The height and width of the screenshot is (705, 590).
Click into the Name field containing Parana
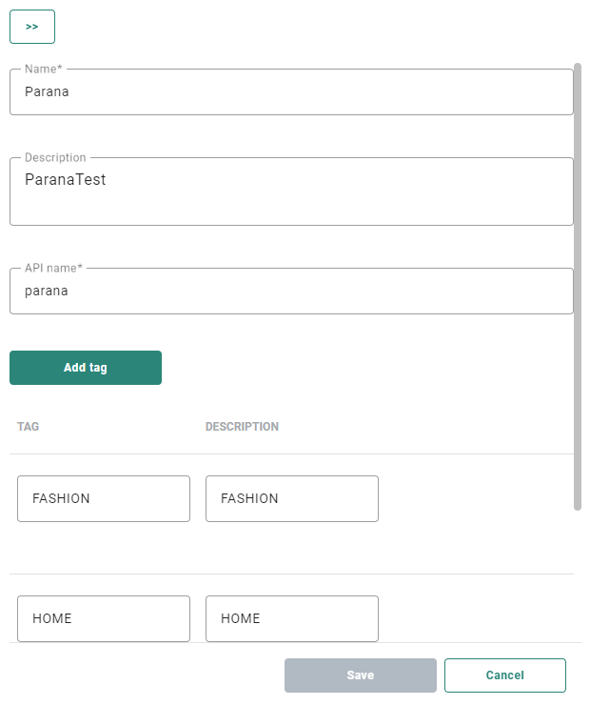[291, 92]
